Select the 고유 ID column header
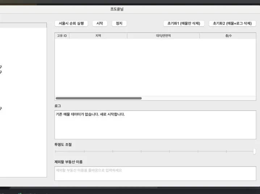 pyautogui.click(x=62, y=36)
